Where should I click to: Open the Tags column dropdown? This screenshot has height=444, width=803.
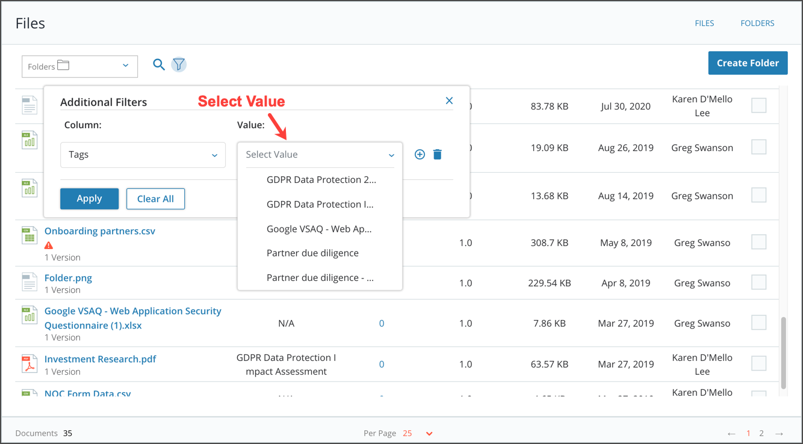point(143,155)
